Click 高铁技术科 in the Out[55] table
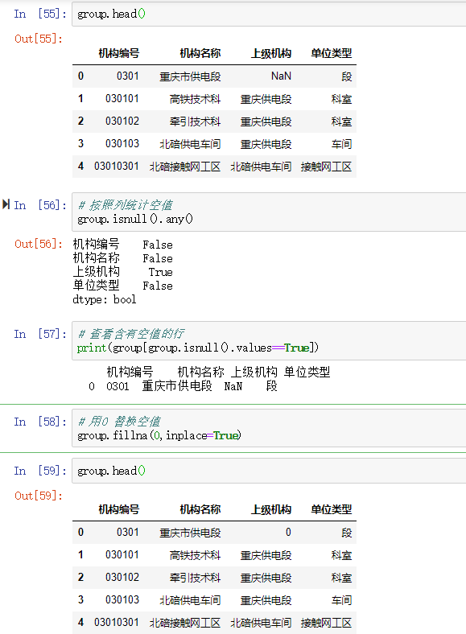Screen dimensions: 466x634 click(195, 99)
